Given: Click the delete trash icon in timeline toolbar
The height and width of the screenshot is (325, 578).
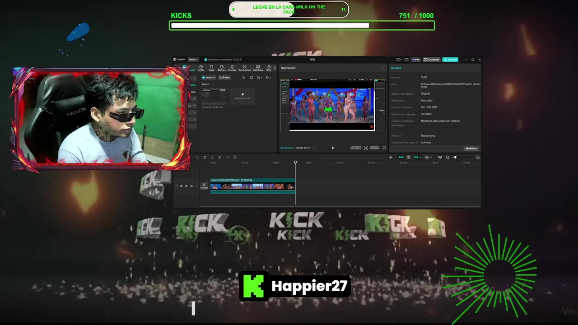Looking at the screenshot, I should tap(227, 157).
